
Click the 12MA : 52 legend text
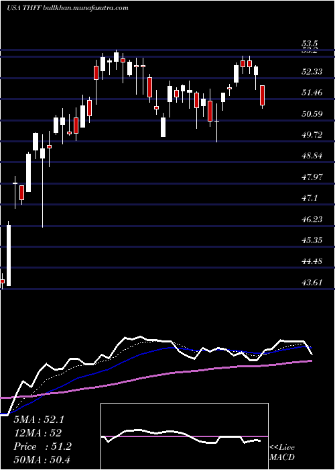click(38, 433)
